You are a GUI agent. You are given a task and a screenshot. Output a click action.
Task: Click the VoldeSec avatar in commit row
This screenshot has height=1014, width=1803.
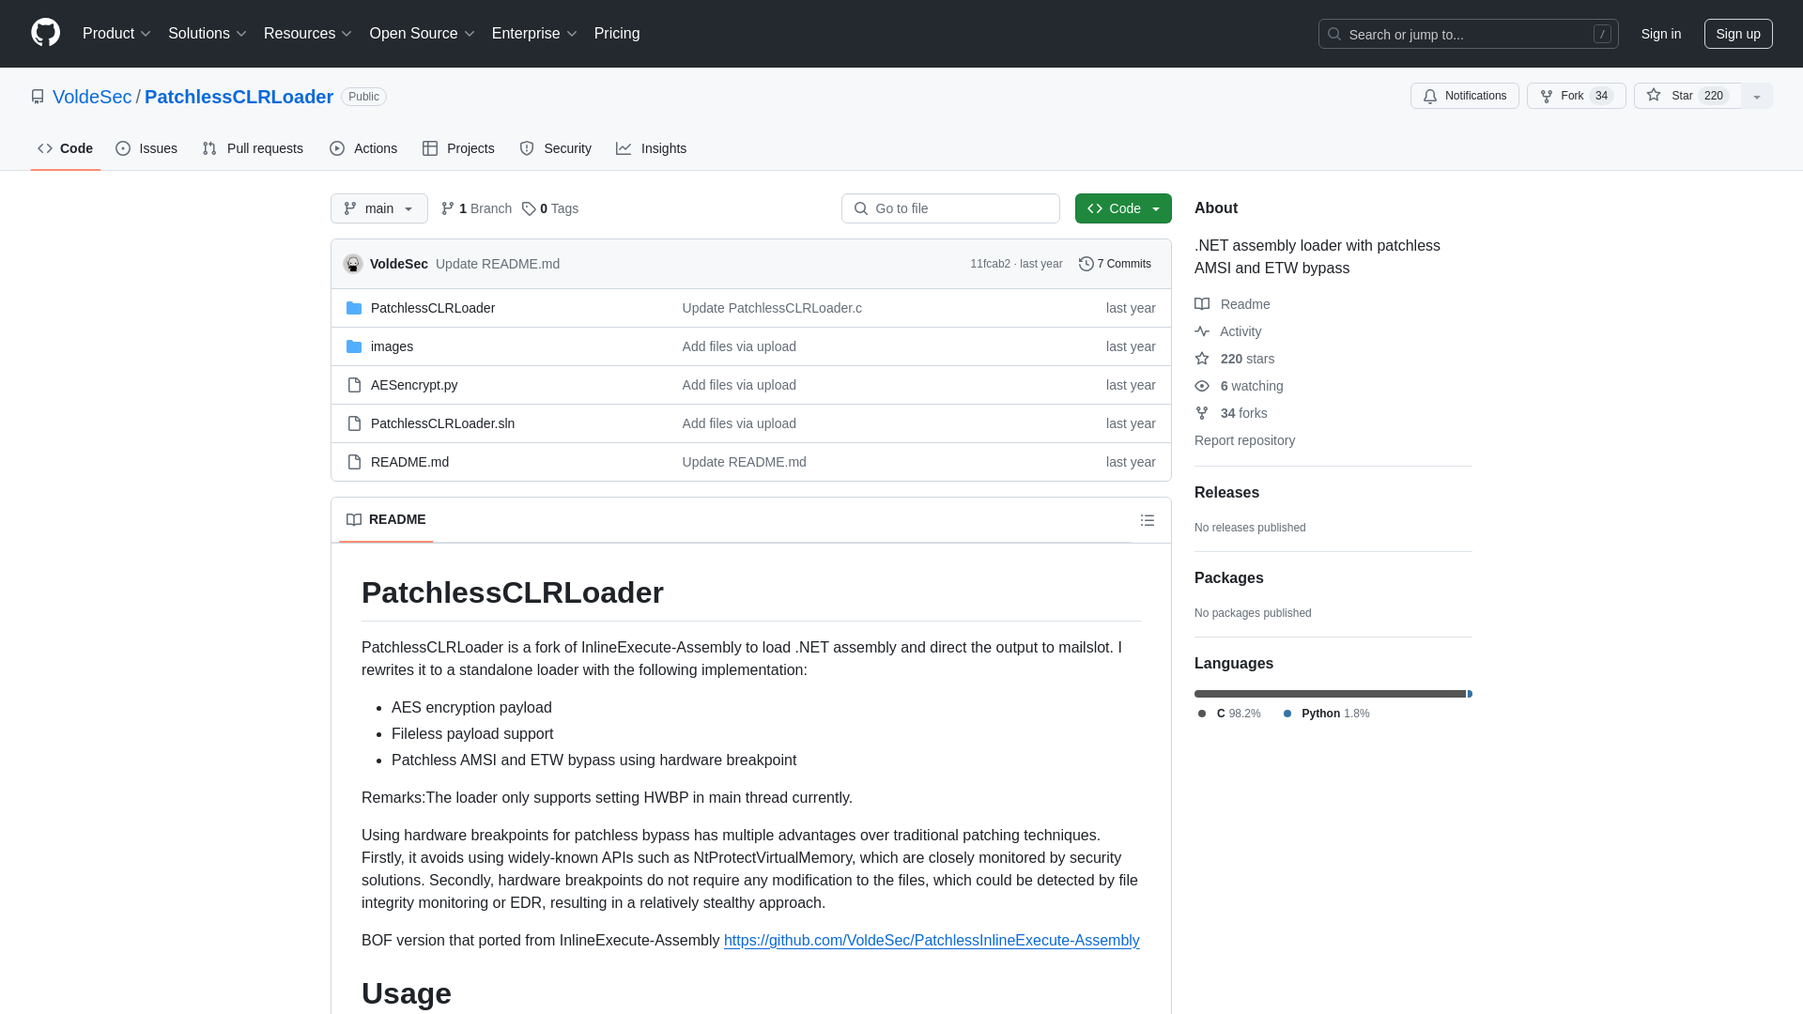(x=353, y=264)
